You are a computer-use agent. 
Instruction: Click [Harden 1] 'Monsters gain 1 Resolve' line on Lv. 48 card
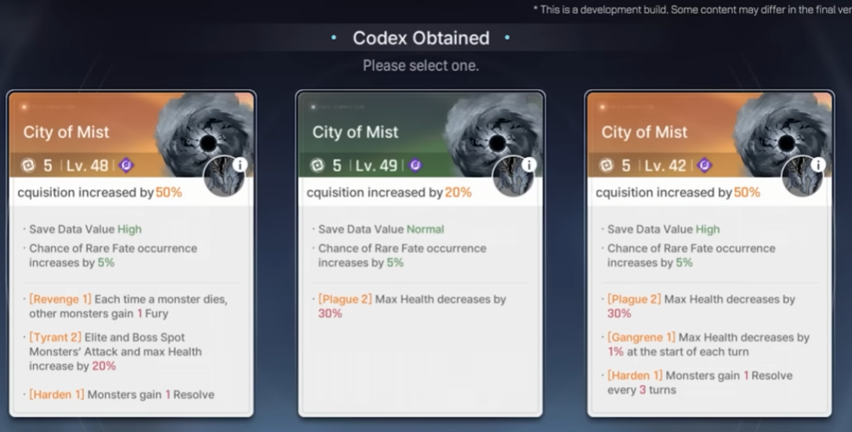122,395
